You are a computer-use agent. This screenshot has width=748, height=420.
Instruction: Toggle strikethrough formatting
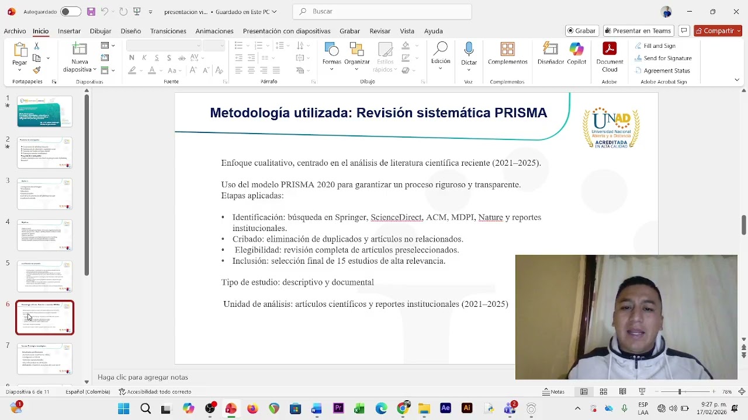click(181, 58)
